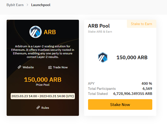Click the event date range 2023.03.23 - 2023-03.31
Image resolution: width=167 pixels, height=128 pixels.
(43, 96)
